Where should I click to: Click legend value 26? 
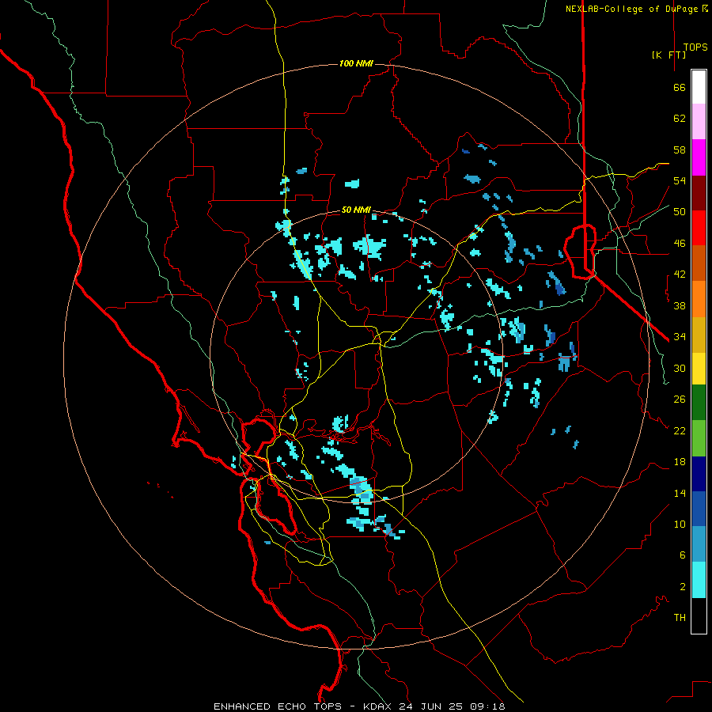tap(680, 400)
